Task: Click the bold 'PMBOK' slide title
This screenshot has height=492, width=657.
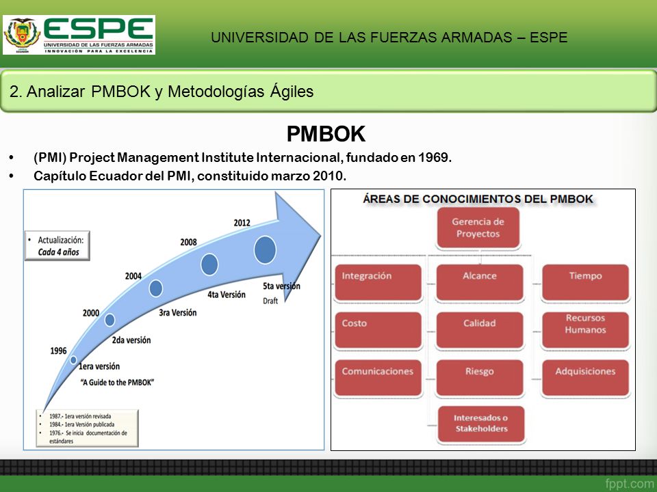Action: [326, 134]
